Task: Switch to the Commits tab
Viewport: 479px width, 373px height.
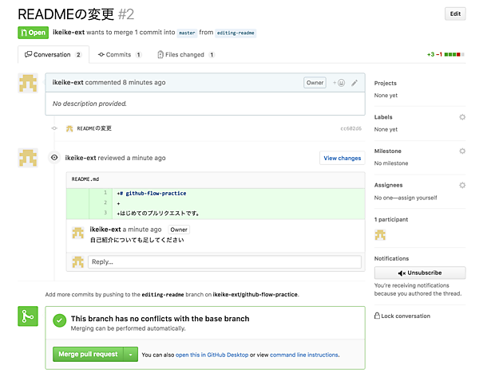Action: click(x=120, y=55)
